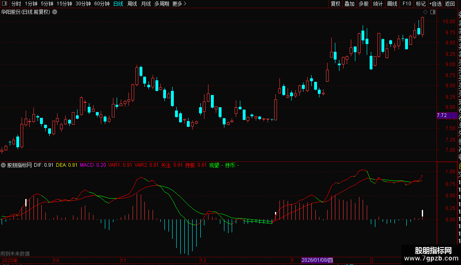The height and width of the screenshot is (265, 461).
Task: Click the 标记 mark button
Action: tap(421, 4)
